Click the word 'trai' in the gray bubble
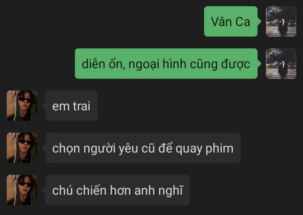This screenshot has height=215, width=303. point(81,106)
